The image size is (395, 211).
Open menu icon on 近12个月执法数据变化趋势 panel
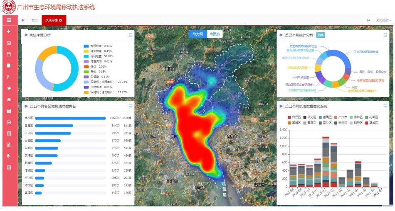(385, 106)
